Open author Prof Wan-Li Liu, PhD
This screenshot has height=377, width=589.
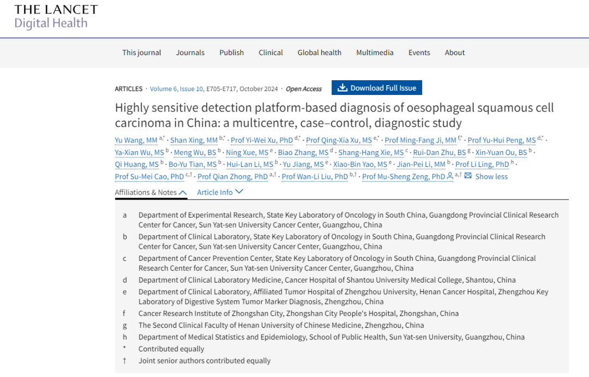315,177
